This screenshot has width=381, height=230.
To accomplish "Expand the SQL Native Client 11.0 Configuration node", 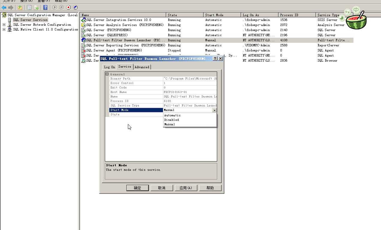I will click(x=4, y=30).
